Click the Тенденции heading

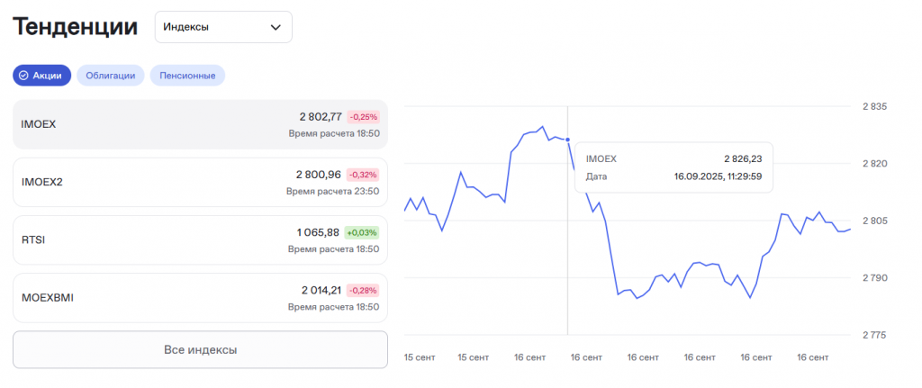tap(74, 27)
